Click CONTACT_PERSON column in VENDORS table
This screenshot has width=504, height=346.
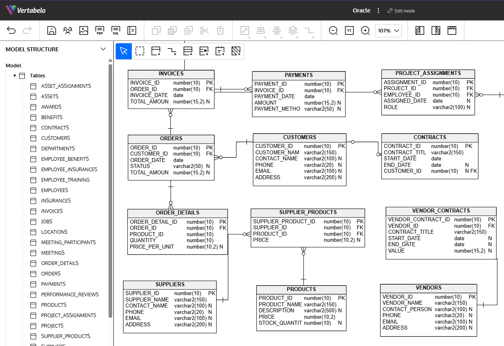407,309
